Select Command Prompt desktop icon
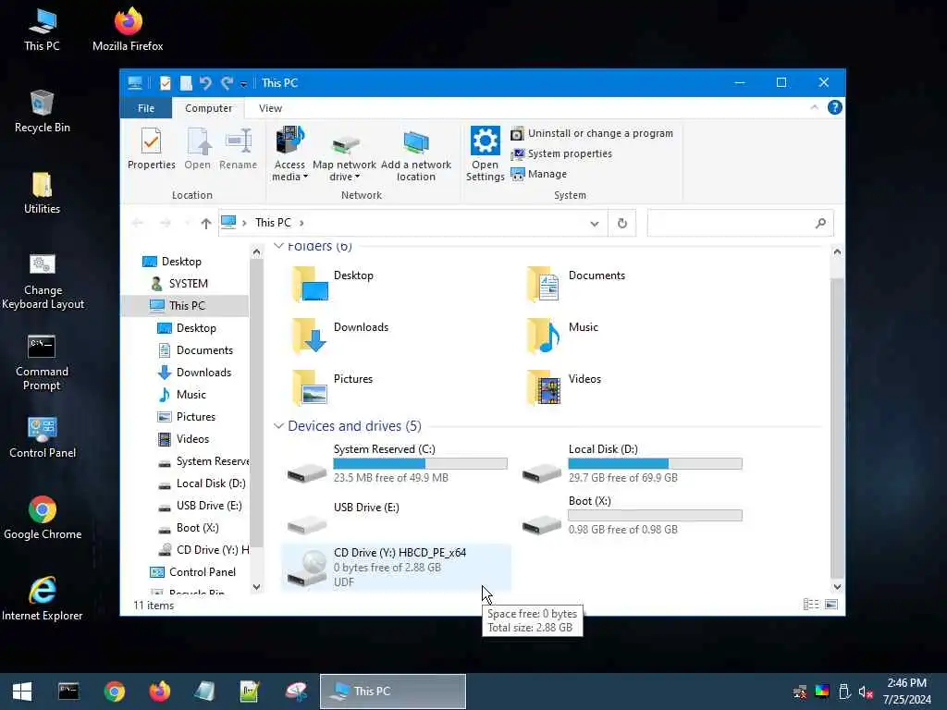947x710 pixels. [x=42, y=362]
